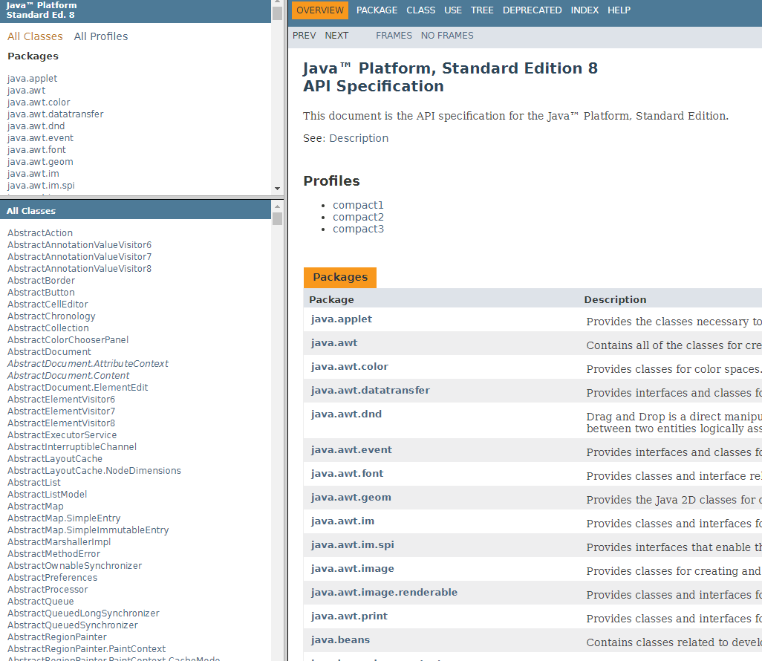This screenshot has width=762, height=661.
Task: Open java.awt.color in the Packages table
Action: pyautogui.click(x=349, y=367)
